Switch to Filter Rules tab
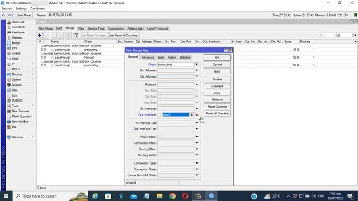The width and height of the screenshot is (358, 201). pyautogui.click(x=45, y=28)
